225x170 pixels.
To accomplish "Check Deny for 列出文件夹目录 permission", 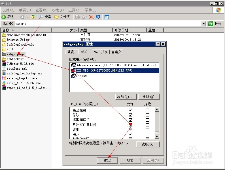I will (x=147, y=125).
